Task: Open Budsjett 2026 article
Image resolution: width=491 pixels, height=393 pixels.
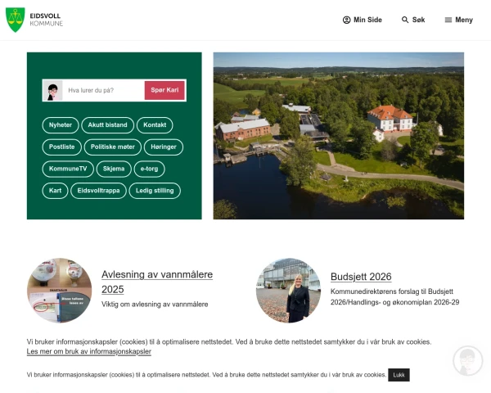Action: pos(361,277)
